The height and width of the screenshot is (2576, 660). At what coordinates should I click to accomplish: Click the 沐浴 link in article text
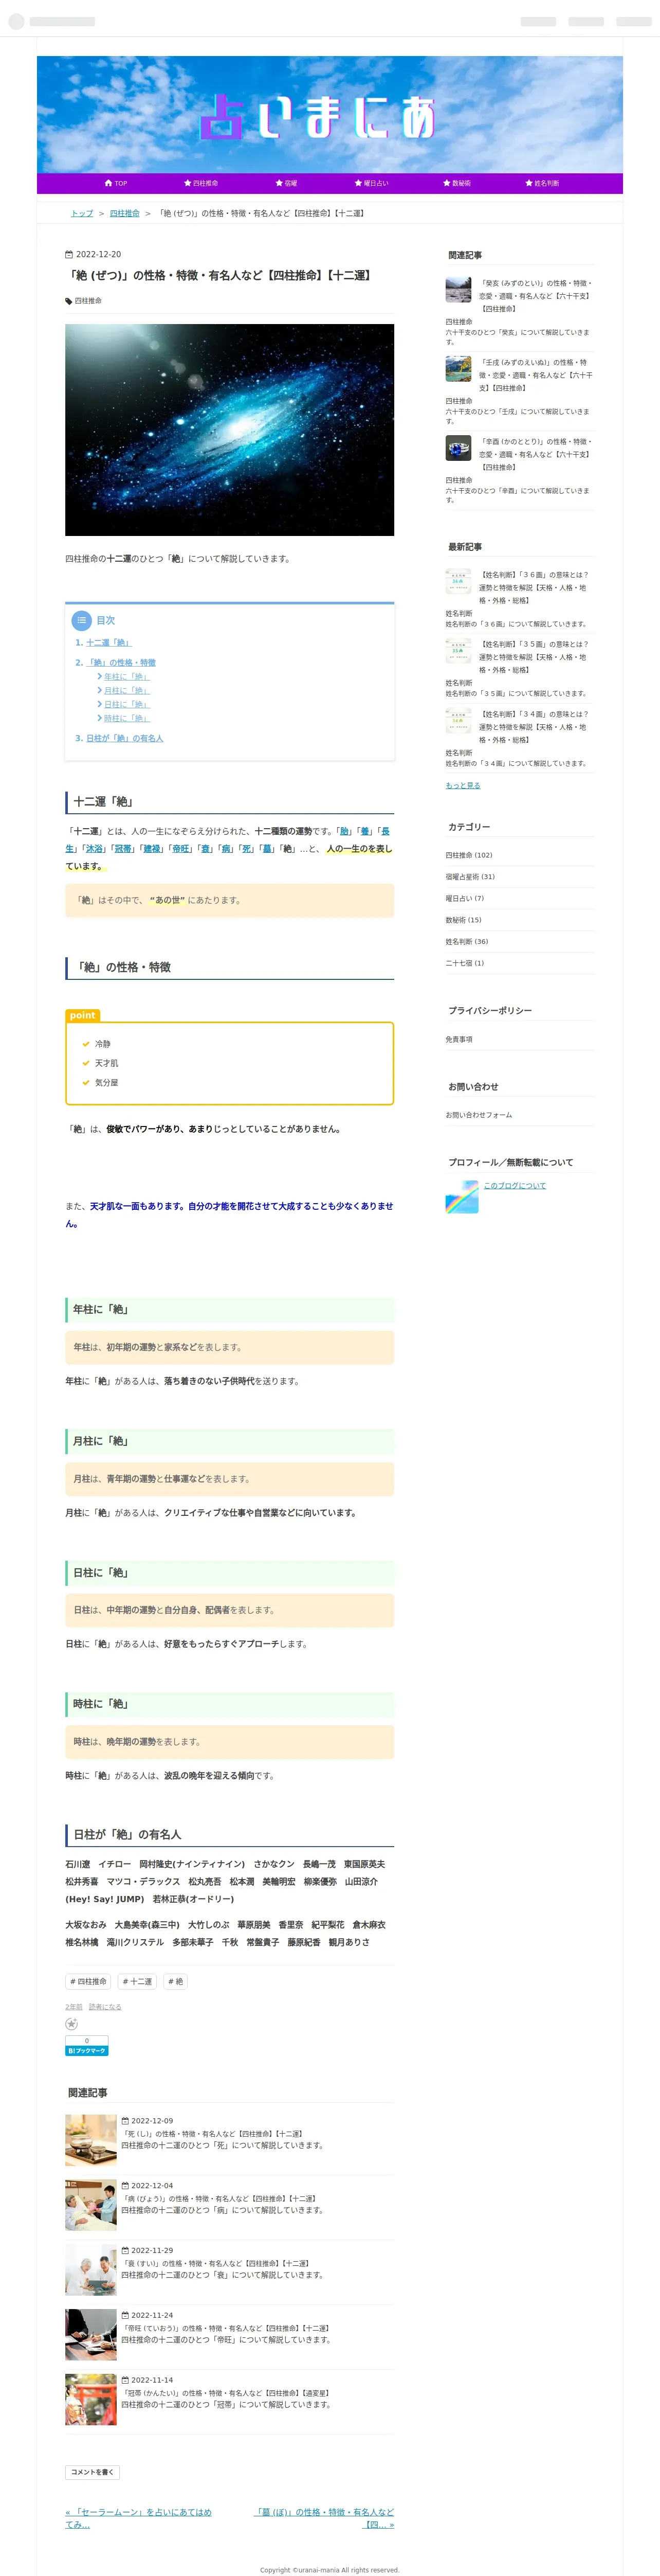click(x=94, y=849)
